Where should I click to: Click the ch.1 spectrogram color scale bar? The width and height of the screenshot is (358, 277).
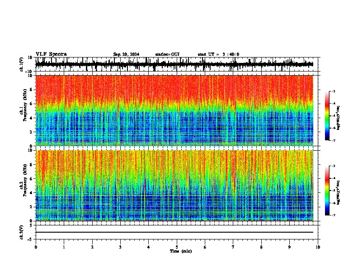tap(327, 116)
